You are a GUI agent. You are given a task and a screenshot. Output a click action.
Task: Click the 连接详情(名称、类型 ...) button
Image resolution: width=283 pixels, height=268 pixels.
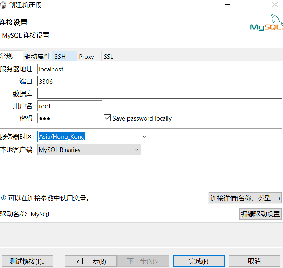tap(245, 198)
